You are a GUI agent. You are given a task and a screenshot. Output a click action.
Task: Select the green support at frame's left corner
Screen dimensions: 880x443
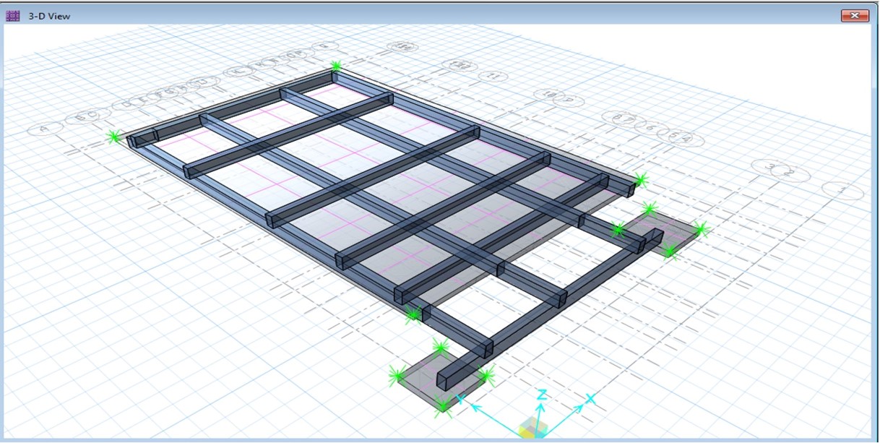(x=113, y=136)
